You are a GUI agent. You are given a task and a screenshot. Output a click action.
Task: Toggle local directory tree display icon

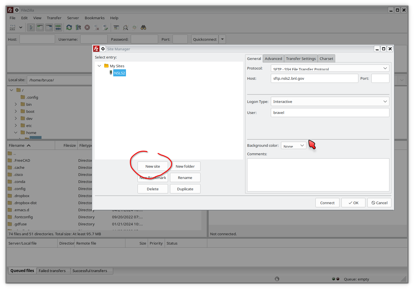[40, 27]
